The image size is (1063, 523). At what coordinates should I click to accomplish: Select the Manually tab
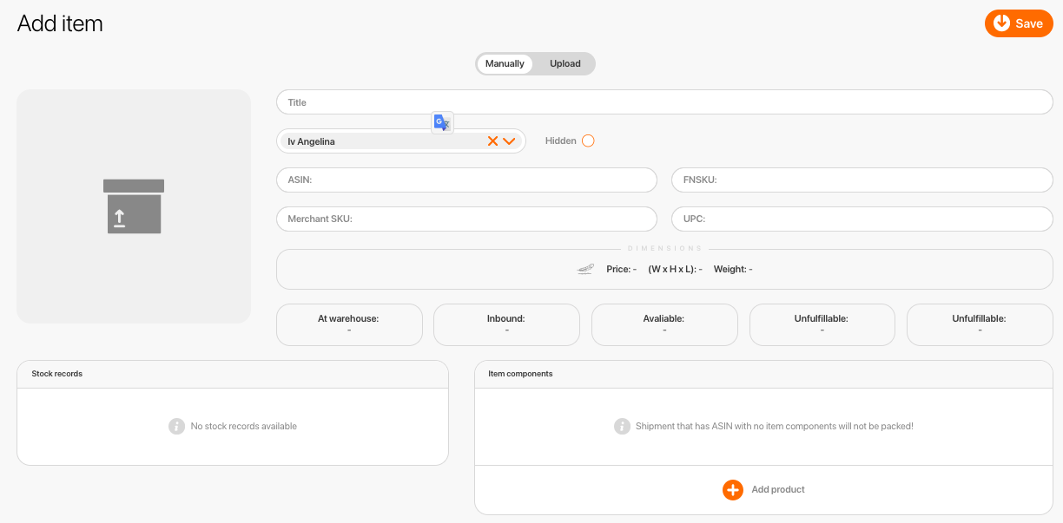505,64
